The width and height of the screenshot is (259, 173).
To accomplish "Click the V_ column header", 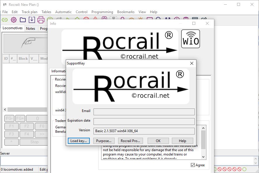I will (34, 59).
